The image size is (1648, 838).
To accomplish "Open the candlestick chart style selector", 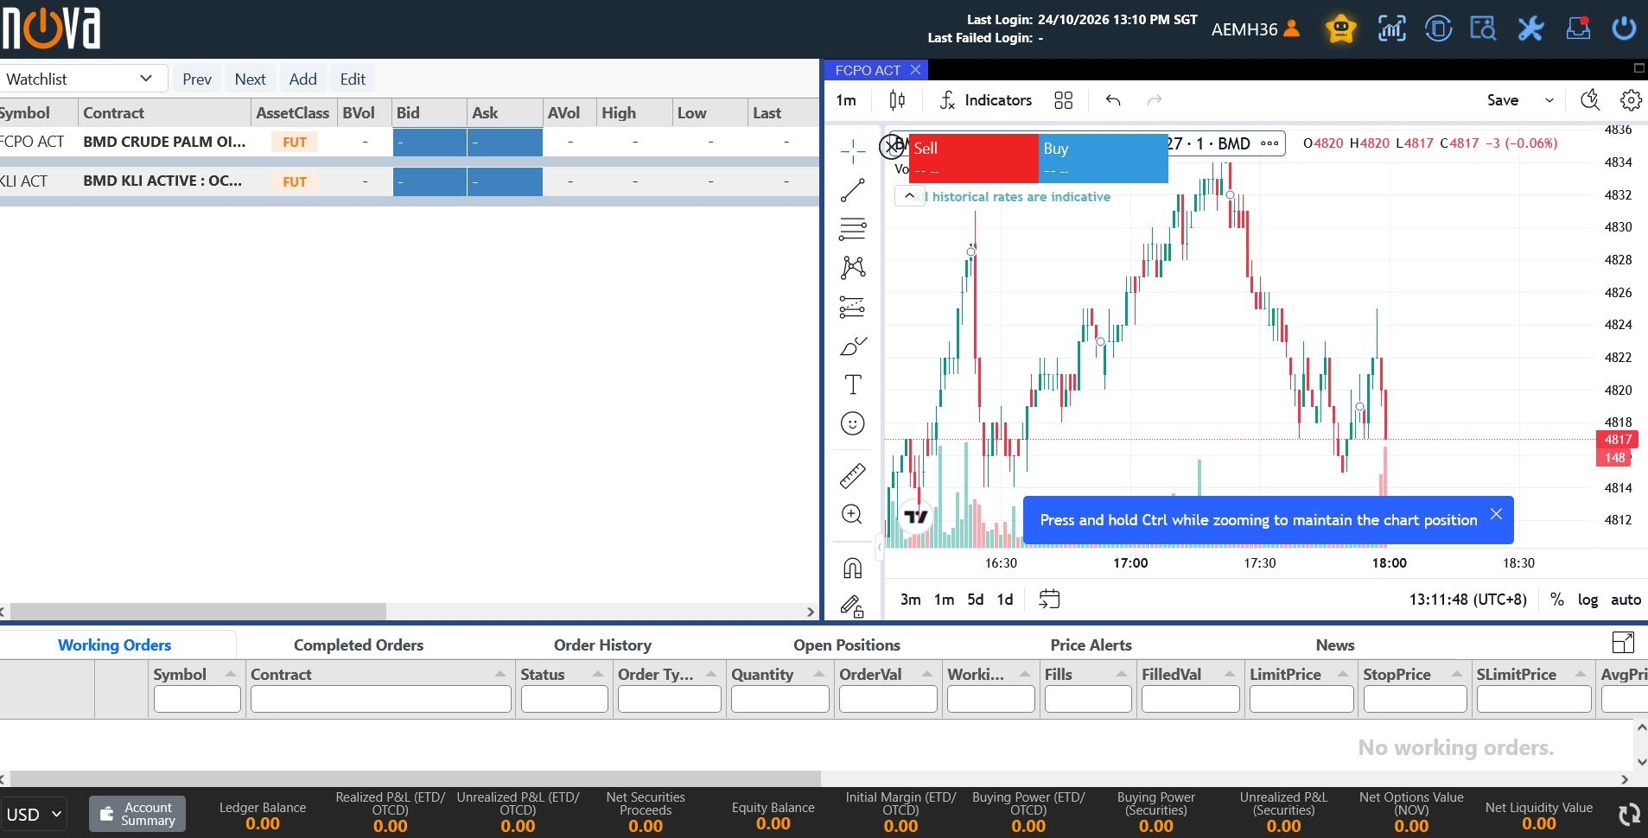I will (897, 100).
